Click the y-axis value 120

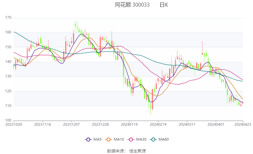tap(8, 91)
